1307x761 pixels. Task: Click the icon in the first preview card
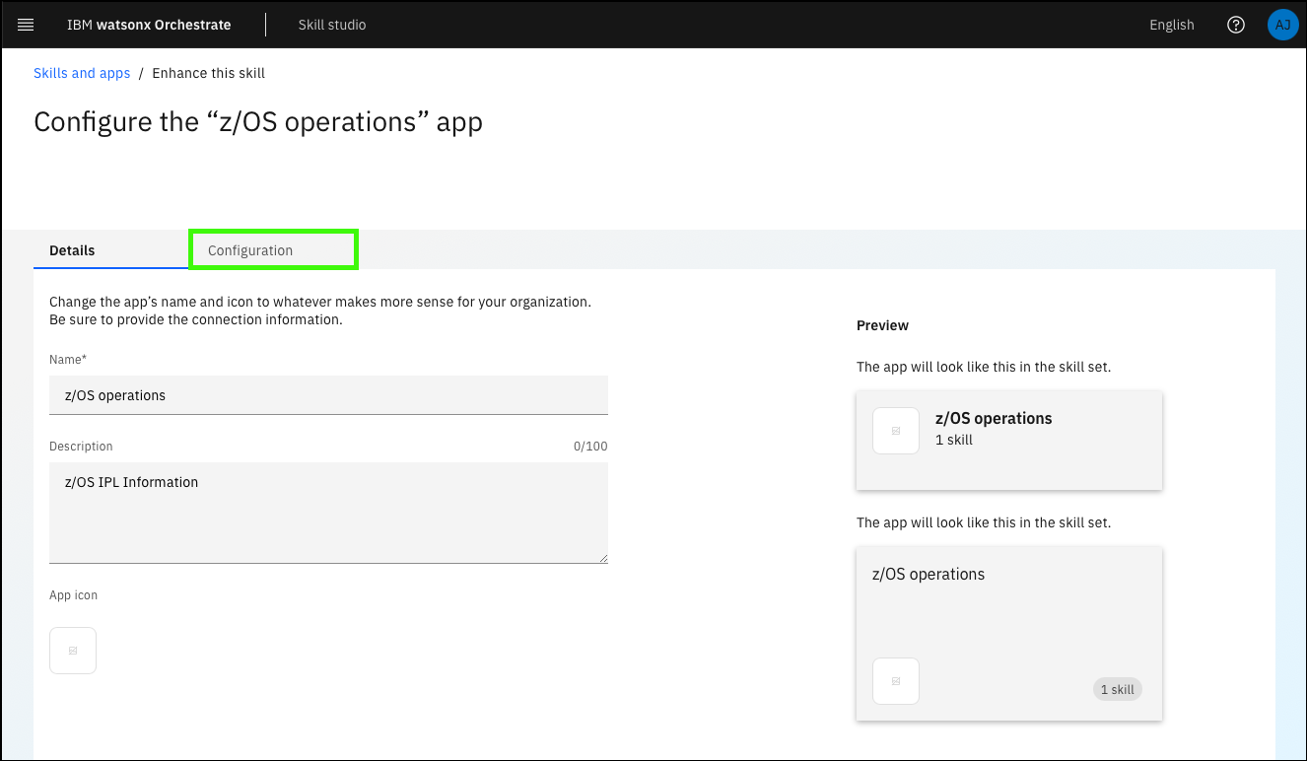(896, 431)
